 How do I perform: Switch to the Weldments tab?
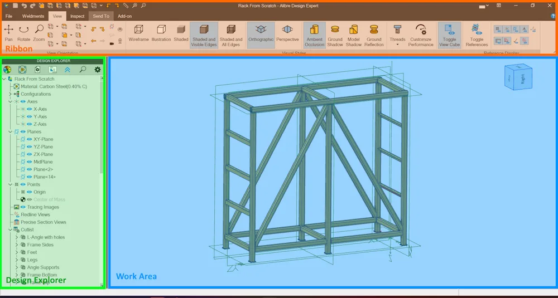pos(33,16)
